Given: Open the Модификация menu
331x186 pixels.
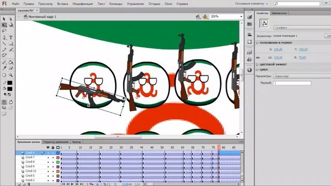Looking at the screenshot, I should [x=83, y=4].
